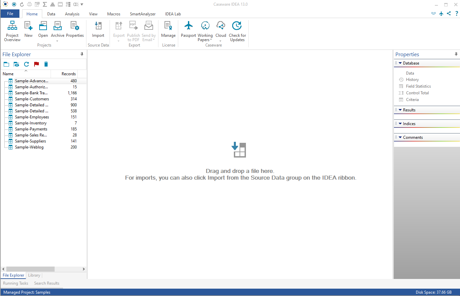The image size is (460, 296).
Task: Open Manage License
Action: [x=168, y=29]
